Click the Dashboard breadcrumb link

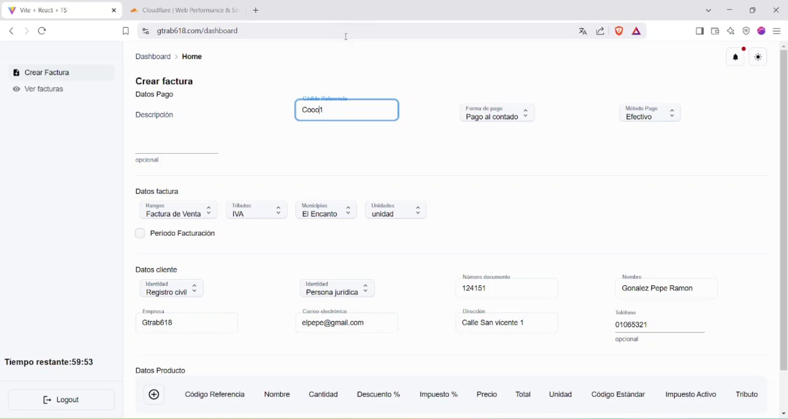(153, 57)
